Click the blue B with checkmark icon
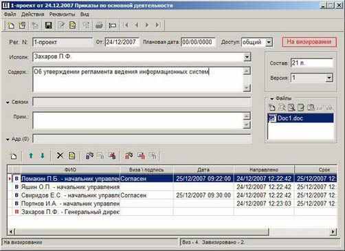The height and width of the screenshot is (251, 345). click(x=89, y=156)
